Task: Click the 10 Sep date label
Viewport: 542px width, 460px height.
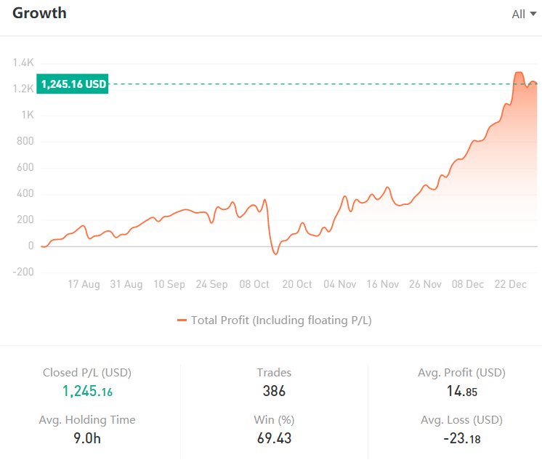Action: tap(169, 284)
